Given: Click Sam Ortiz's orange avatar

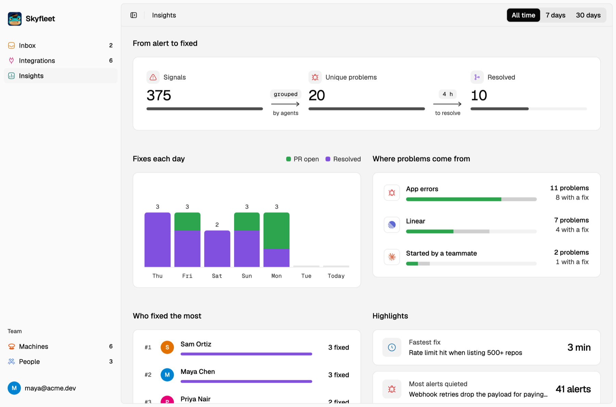Looking at the screenshot, I should [x=167, y=347].
